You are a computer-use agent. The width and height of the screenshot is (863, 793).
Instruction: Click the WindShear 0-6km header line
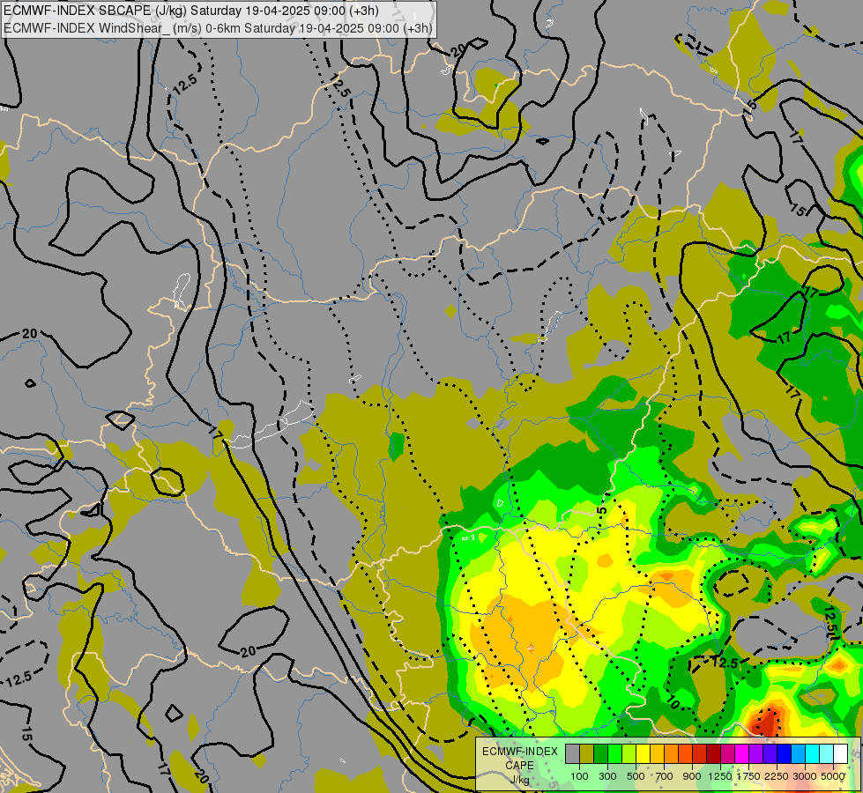coord(218,28)
